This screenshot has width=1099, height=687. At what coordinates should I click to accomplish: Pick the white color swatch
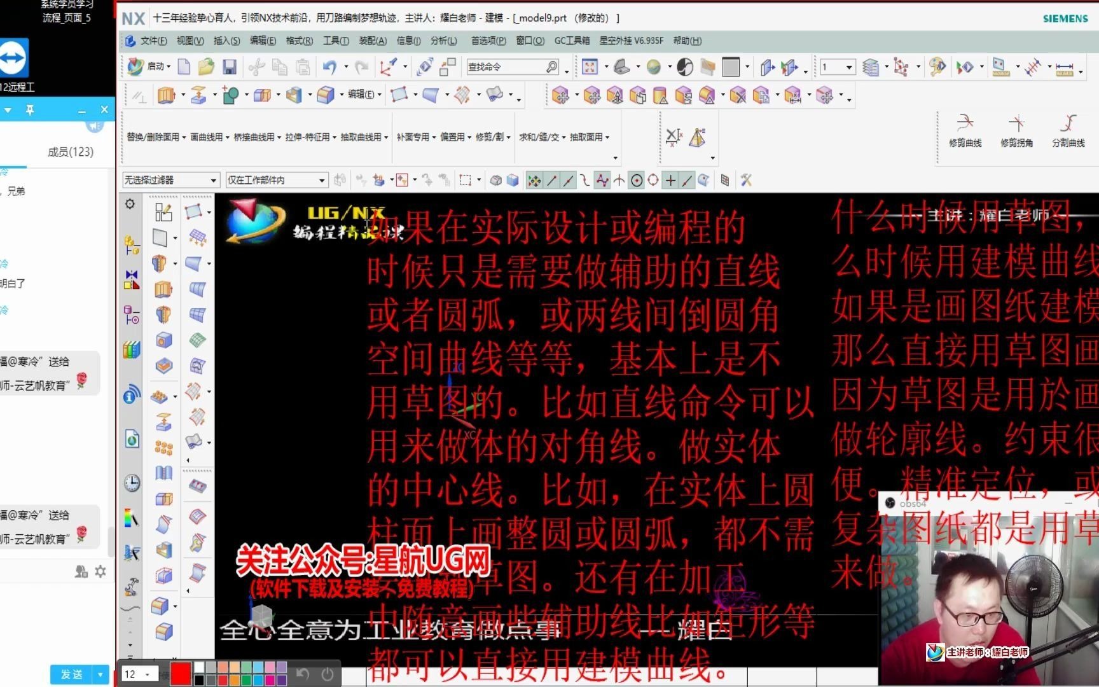click(x=200, y=667)
